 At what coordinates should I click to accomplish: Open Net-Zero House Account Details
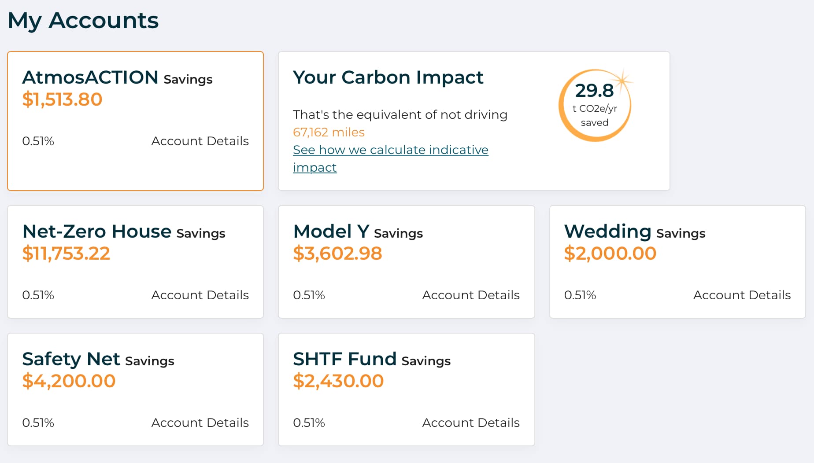coord(200,295)
